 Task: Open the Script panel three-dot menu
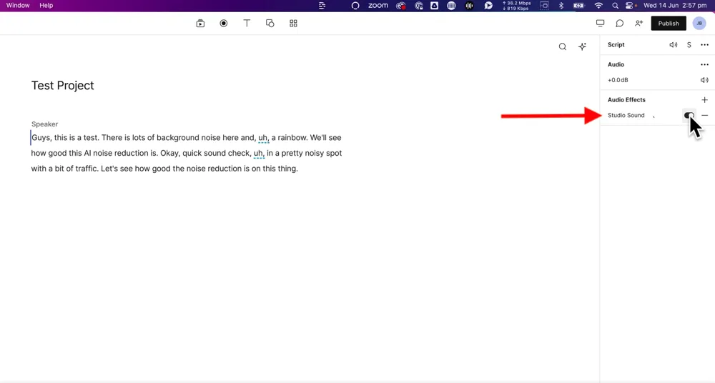coord(704,45)
